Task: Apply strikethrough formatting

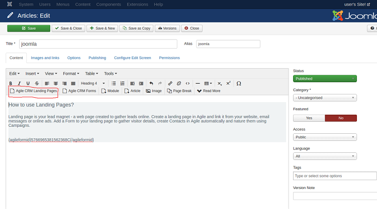Action: click(x=37, y=83)
